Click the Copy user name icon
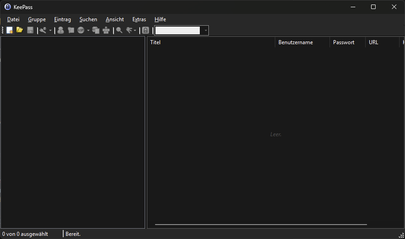The width and height of the screenshot is (405, 239). point(61,30)
